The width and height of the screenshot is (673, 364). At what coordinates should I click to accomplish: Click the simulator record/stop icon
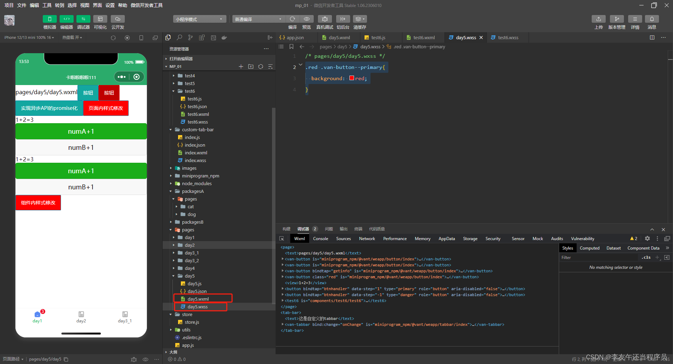127,38
